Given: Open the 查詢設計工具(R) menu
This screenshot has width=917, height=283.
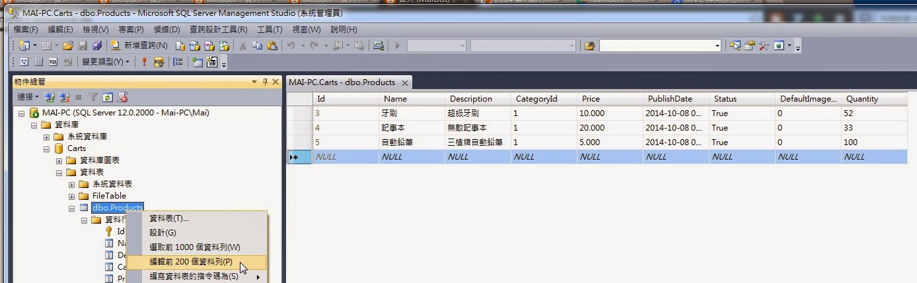Looking at the screenshot, I should (x=218, y=30).
